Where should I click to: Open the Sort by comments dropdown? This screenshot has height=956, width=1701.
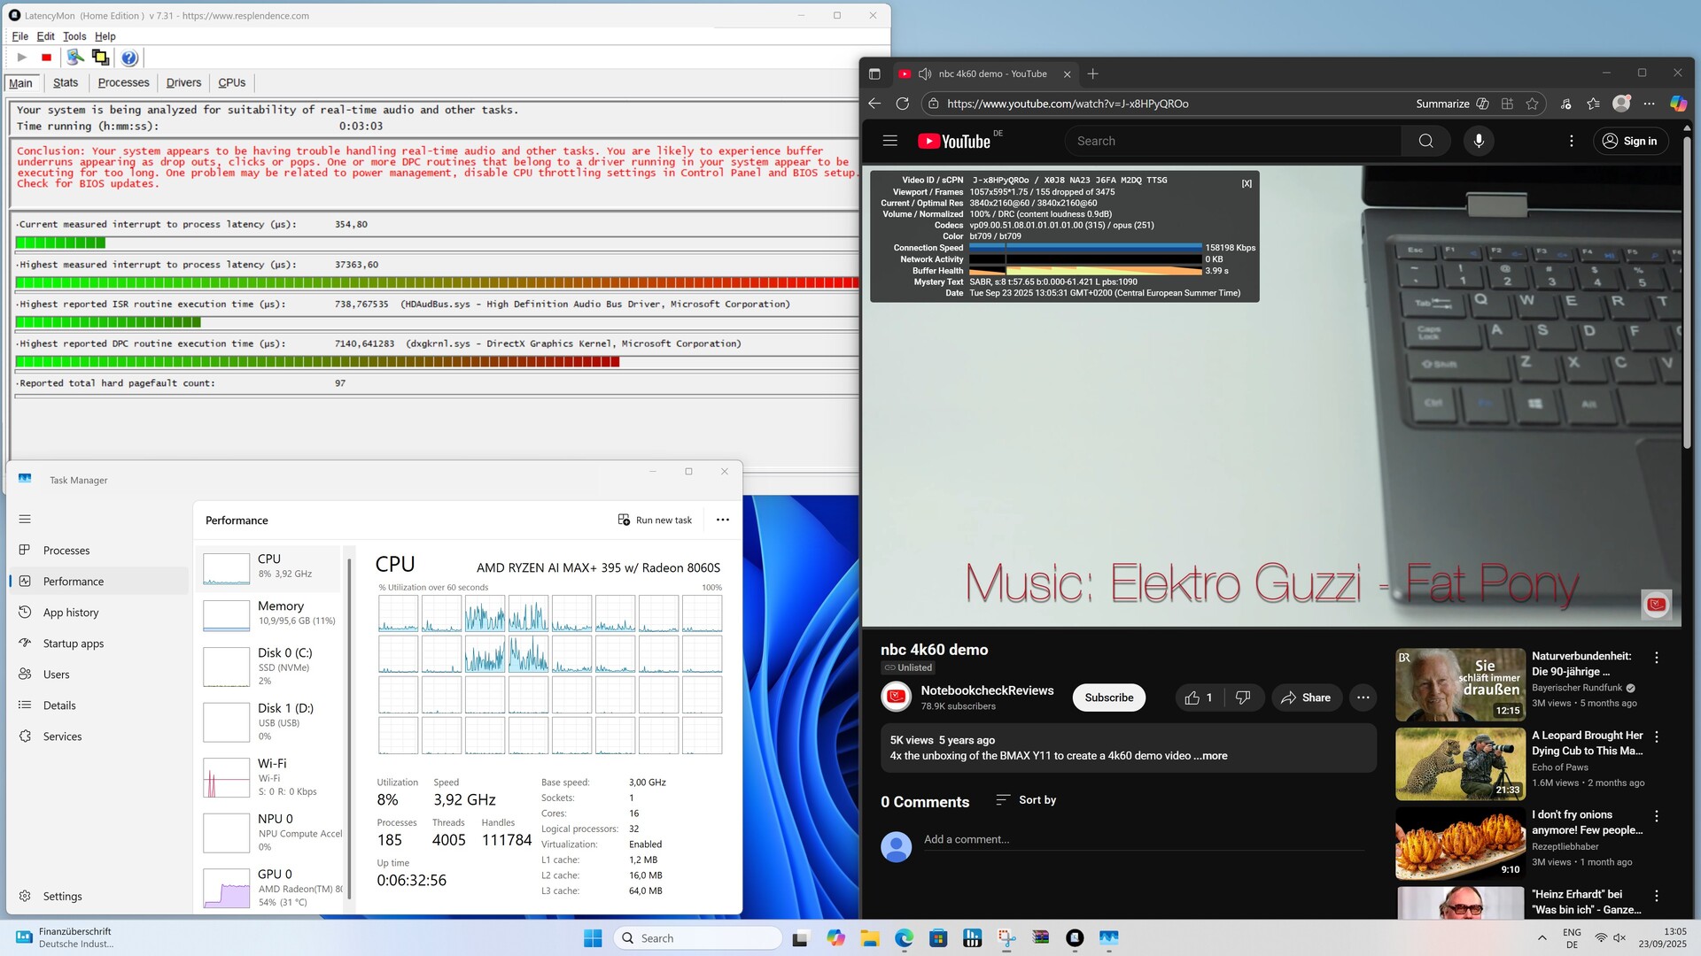[x=1026, y=800]
